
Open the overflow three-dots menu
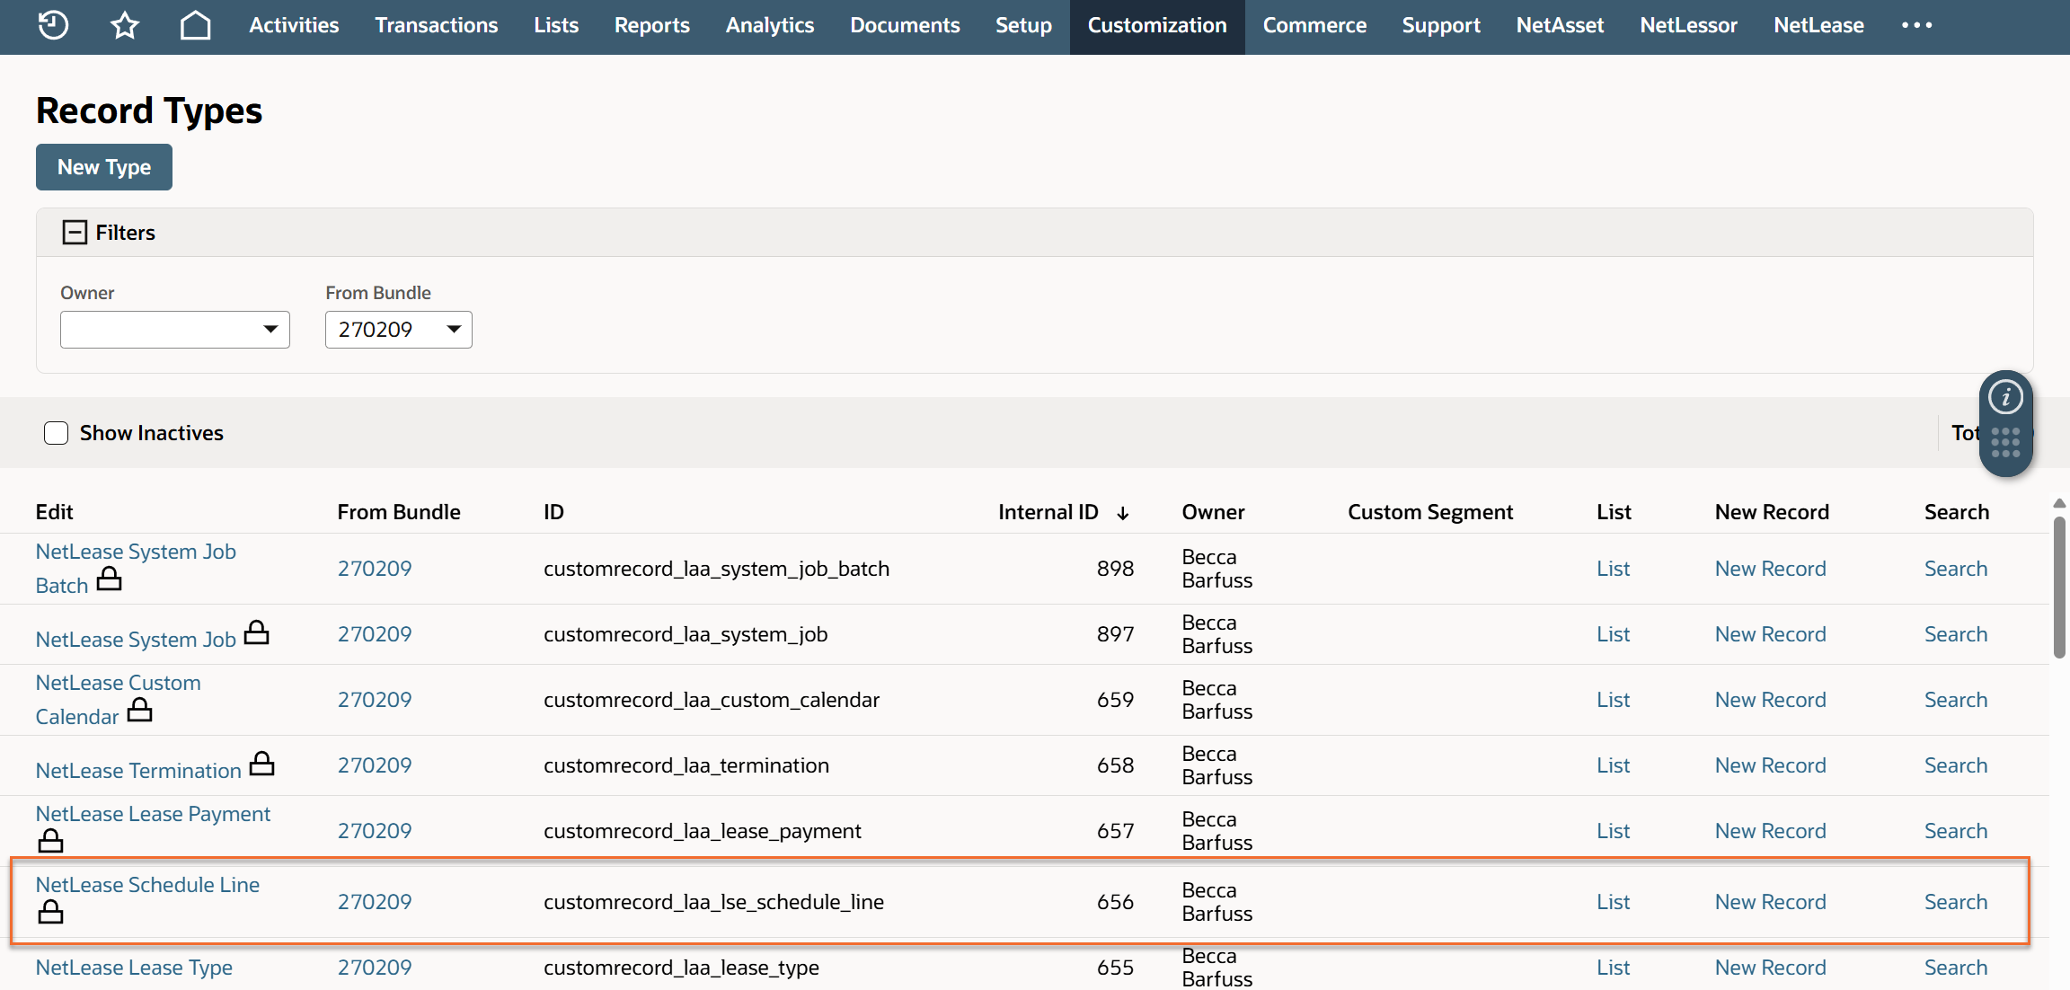tap(1916, 25)
